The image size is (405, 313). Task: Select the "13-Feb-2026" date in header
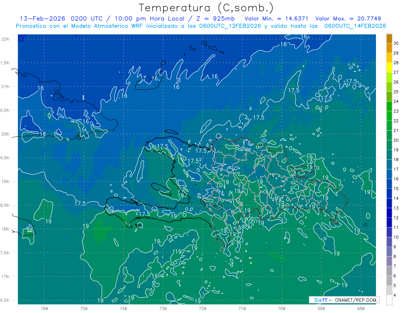tap(42, 19)
